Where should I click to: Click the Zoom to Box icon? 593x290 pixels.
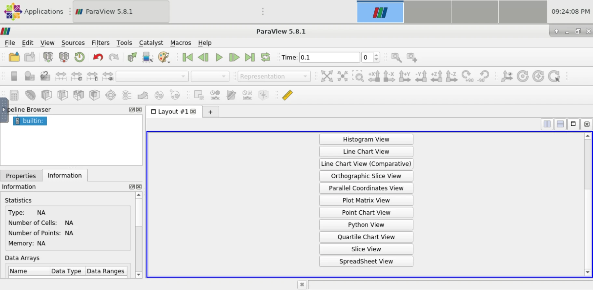point(358,76)
